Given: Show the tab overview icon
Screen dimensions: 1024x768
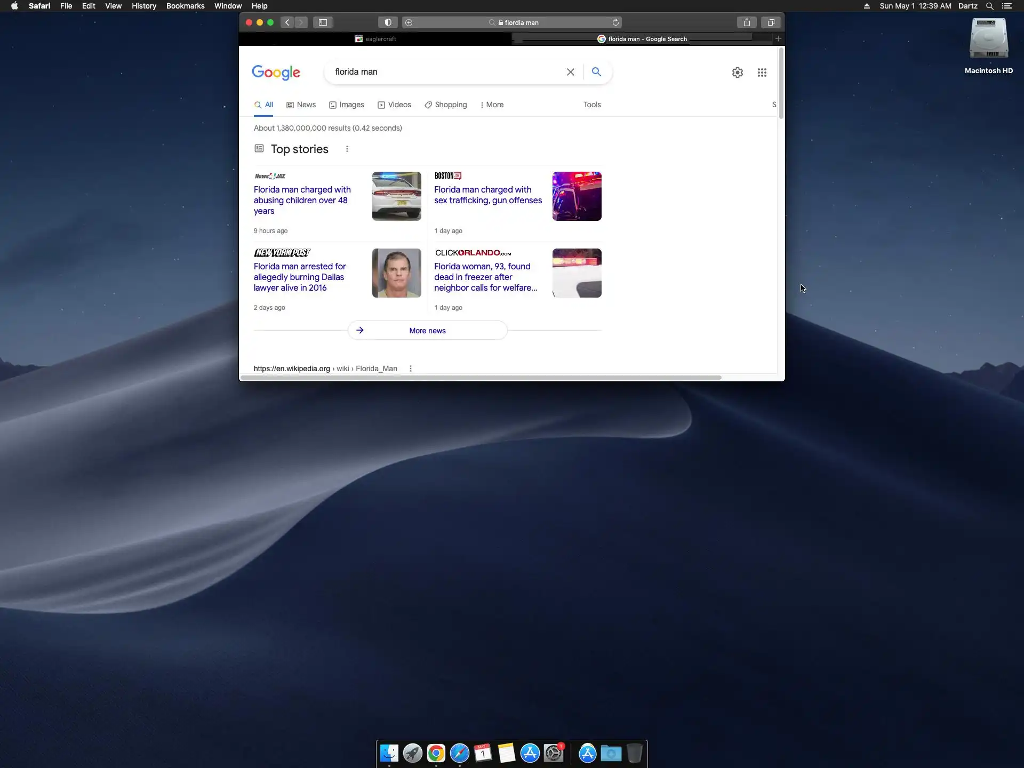Looking at the screenshot, I should [771, 22].
